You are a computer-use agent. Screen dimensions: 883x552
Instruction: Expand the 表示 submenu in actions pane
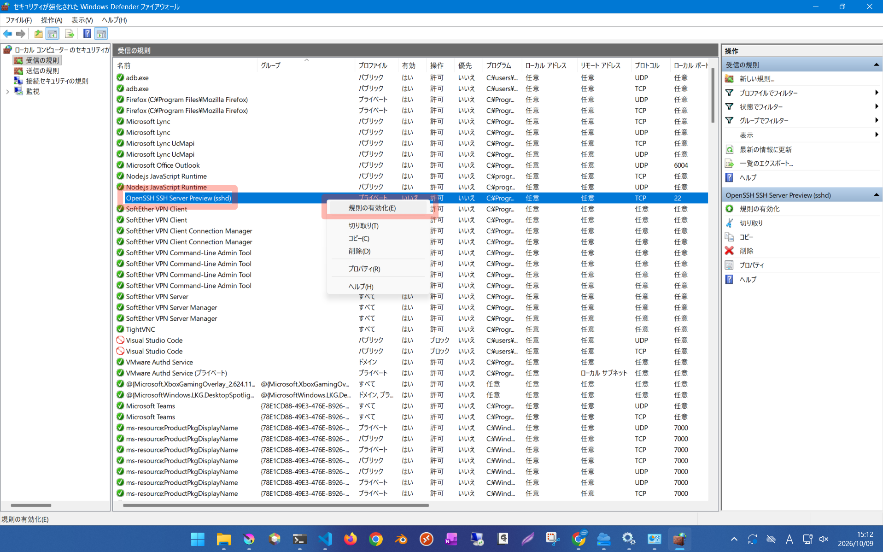876,135
